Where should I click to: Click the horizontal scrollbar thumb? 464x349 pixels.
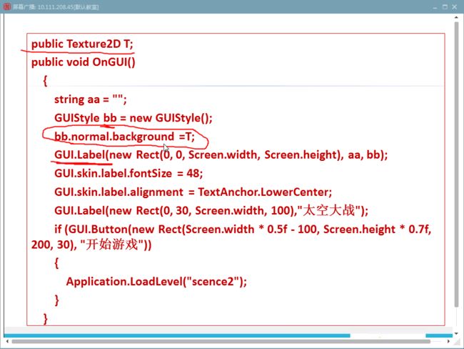click(x=221, y=342)
